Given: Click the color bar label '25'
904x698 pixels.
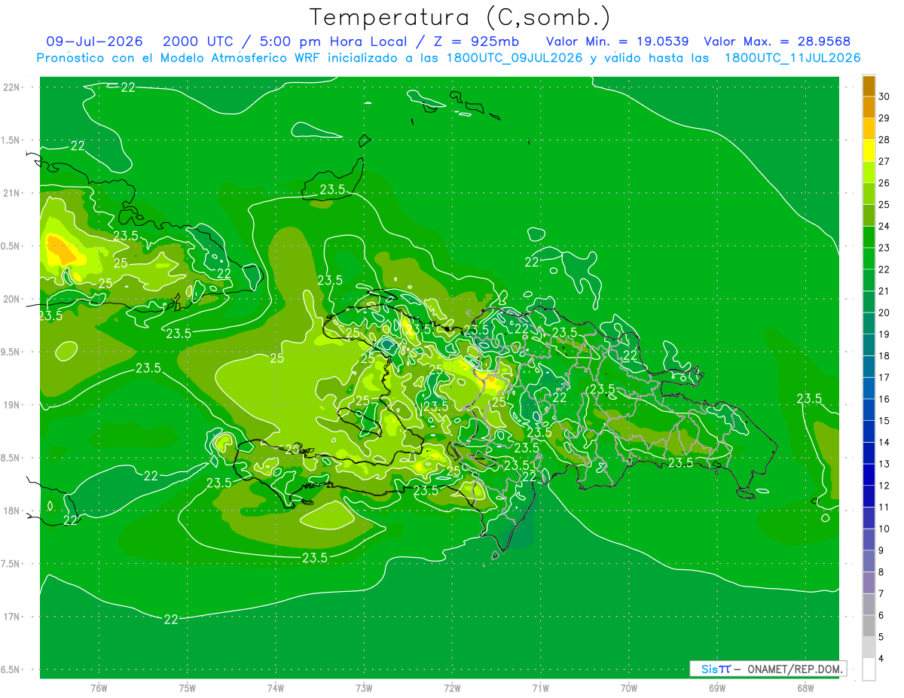Looking at the screenshot, I should (884, 204).
